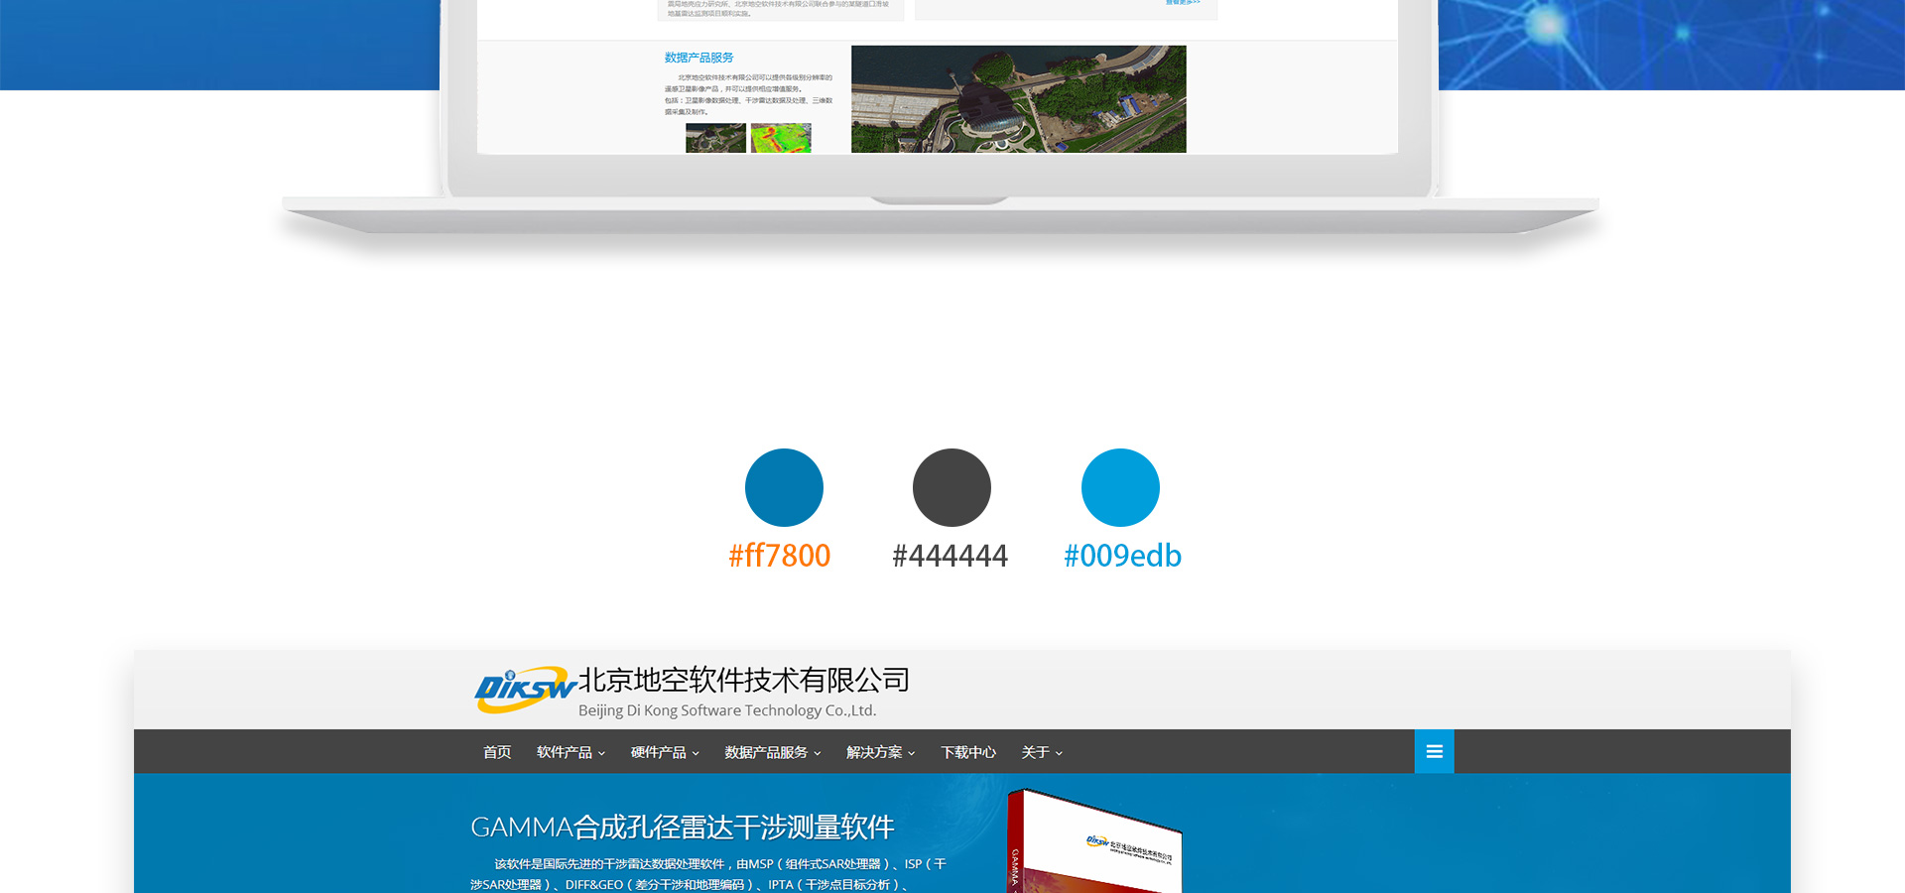
Task: Click the large satellite aerial photo
Action: coord(1018,99)
